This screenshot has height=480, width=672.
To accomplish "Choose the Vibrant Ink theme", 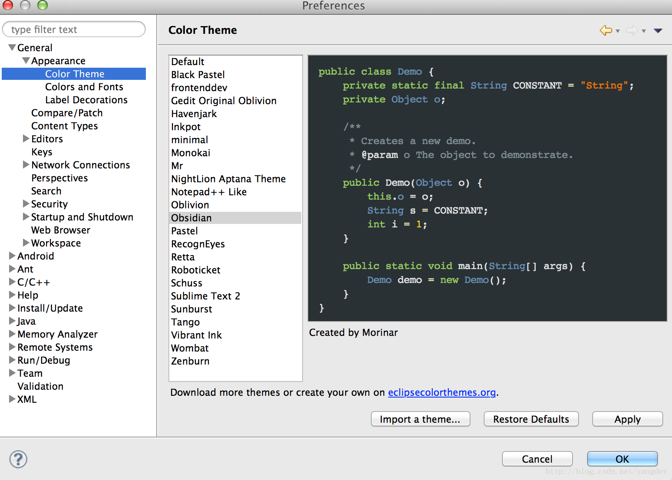I will click(x=235, y=335).
